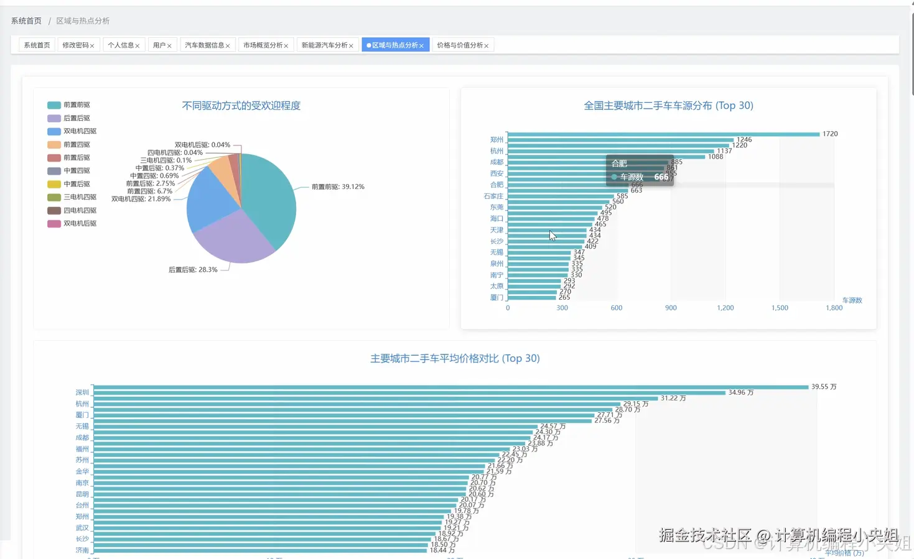The width and height of the screenshot is (914, 559).
Task: Click the 西安 label in distribution chart
Action: 497,173
